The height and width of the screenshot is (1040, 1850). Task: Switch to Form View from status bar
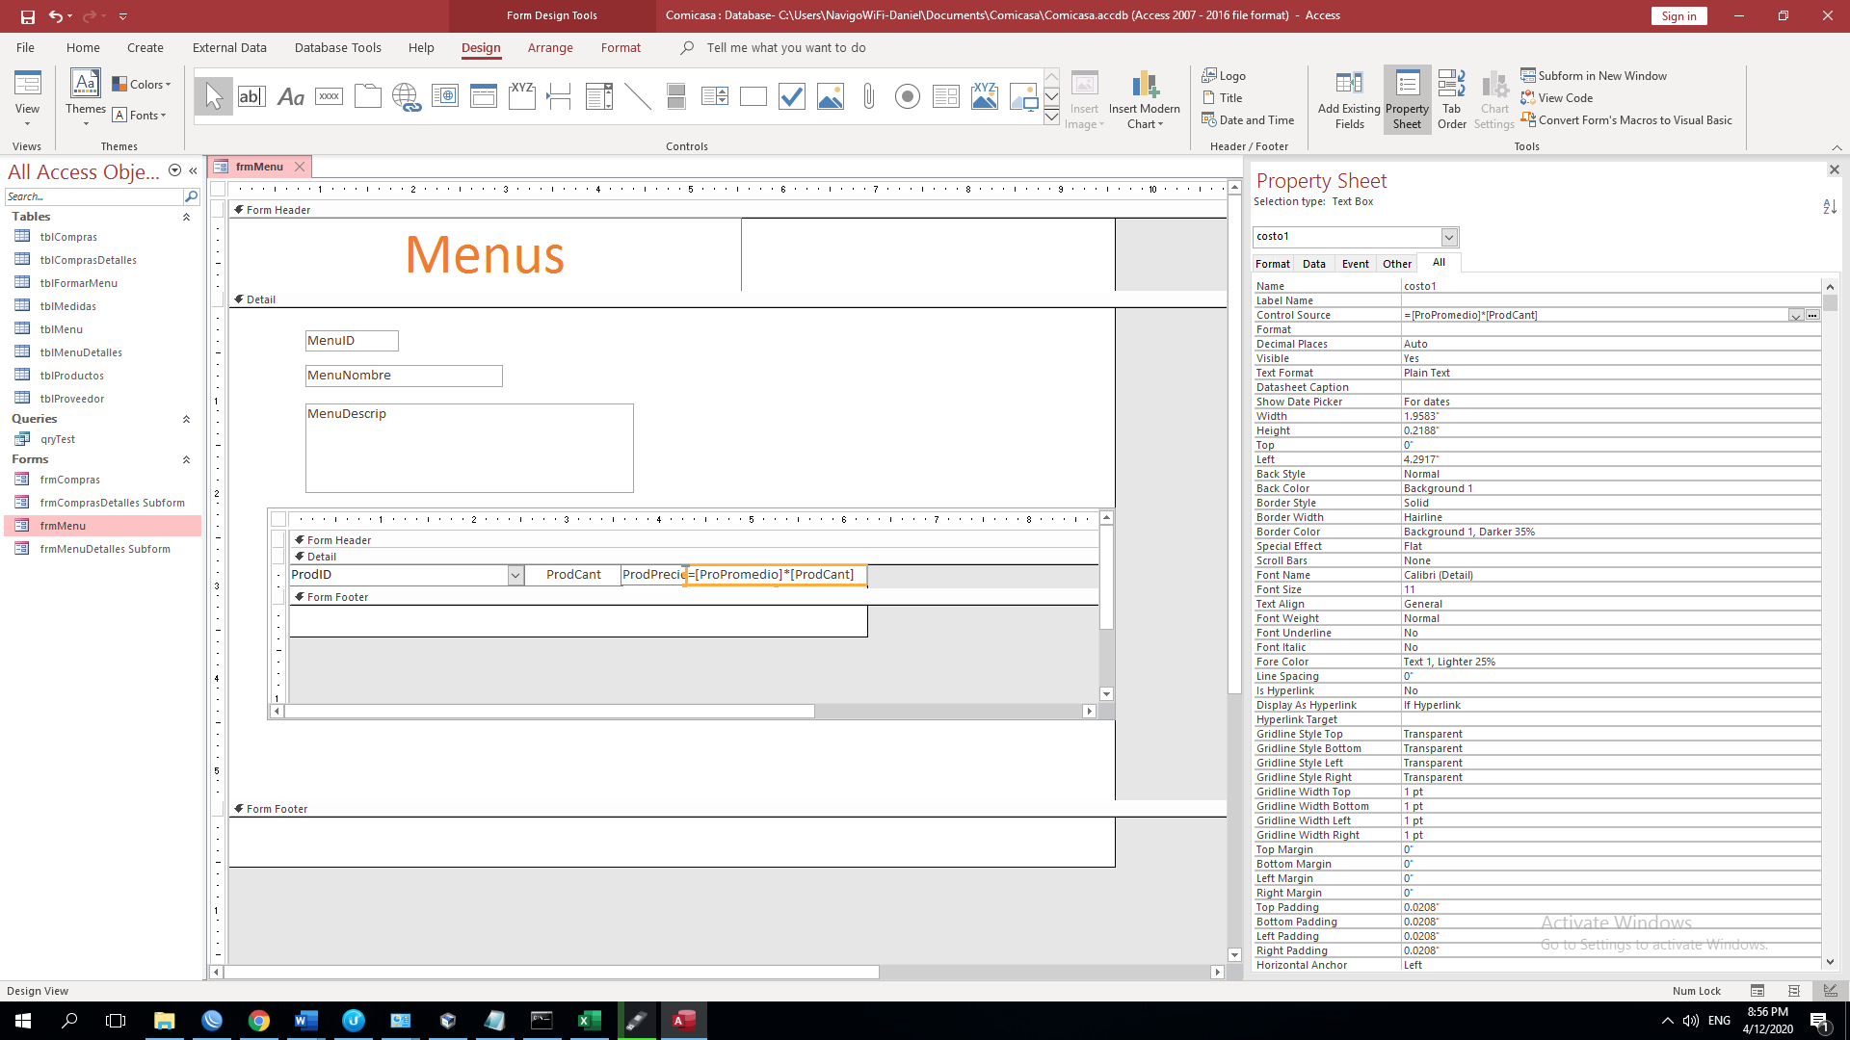[1757, 991]
